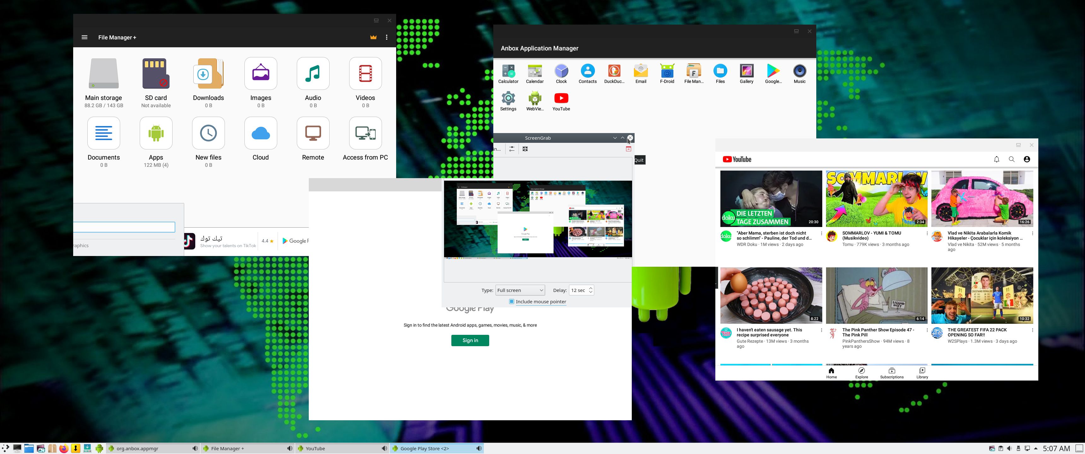Mute Google Play Store taskbar audio
The height and width of the screenshot is (454, 1085).
click(x=479, y=449)
